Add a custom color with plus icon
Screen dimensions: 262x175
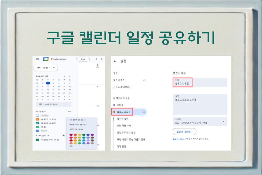coord(71,146)
